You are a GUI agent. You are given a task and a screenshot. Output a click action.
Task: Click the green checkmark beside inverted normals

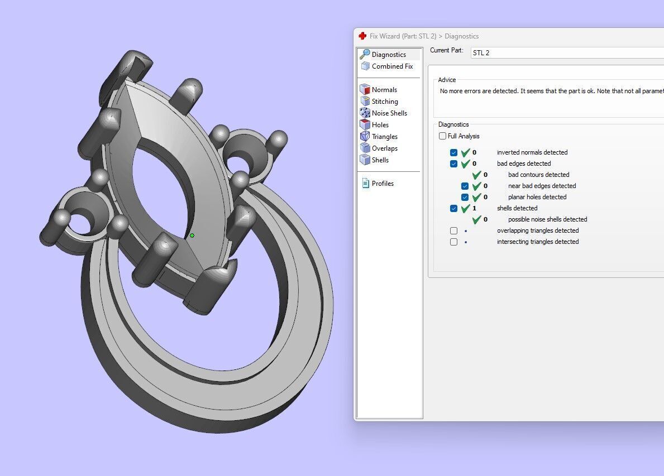pyautogui.click(x=465, y=152)
